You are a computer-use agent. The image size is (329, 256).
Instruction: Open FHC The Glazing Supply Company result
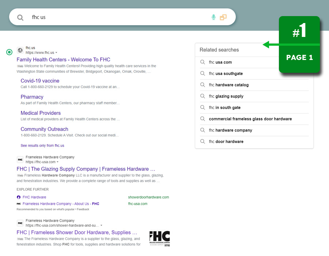tap(86, 169)
